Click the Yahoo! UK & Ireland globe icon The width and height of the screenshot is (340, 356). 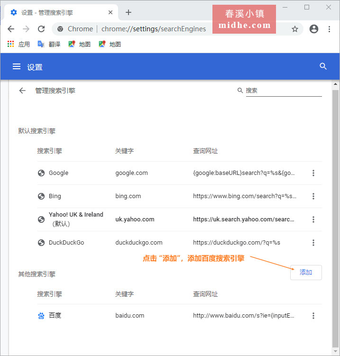click(x=41, y=219)
